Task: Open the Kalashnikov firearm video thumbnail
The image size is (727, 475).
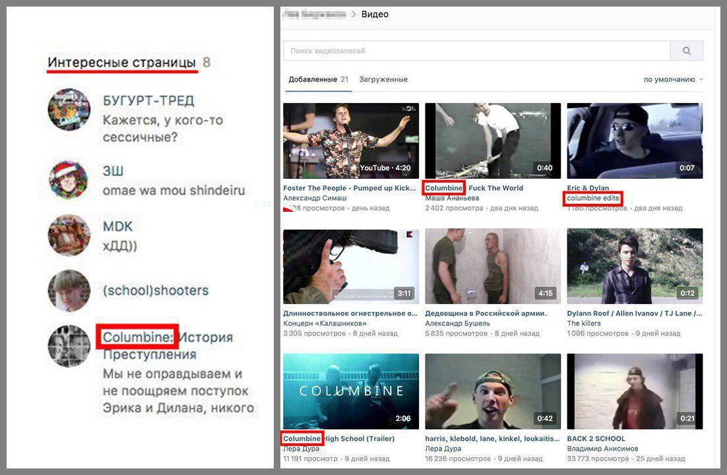Action: point(351,267)
